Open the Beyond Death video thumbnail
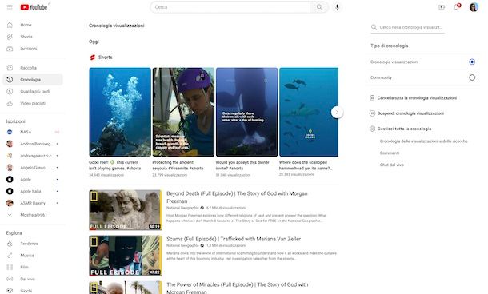This screenshot has width=488, height=294. (x=126, y=210)
